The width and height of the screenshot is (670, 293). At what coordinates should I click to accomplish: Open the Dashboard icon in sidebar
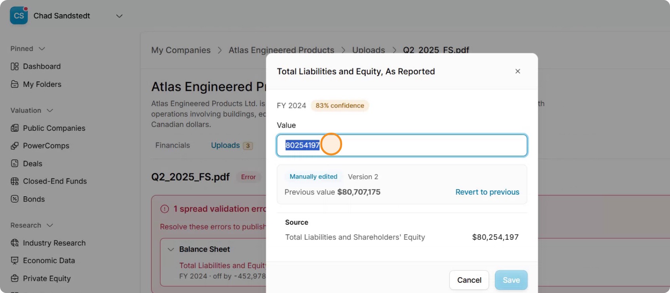(15, 66)
